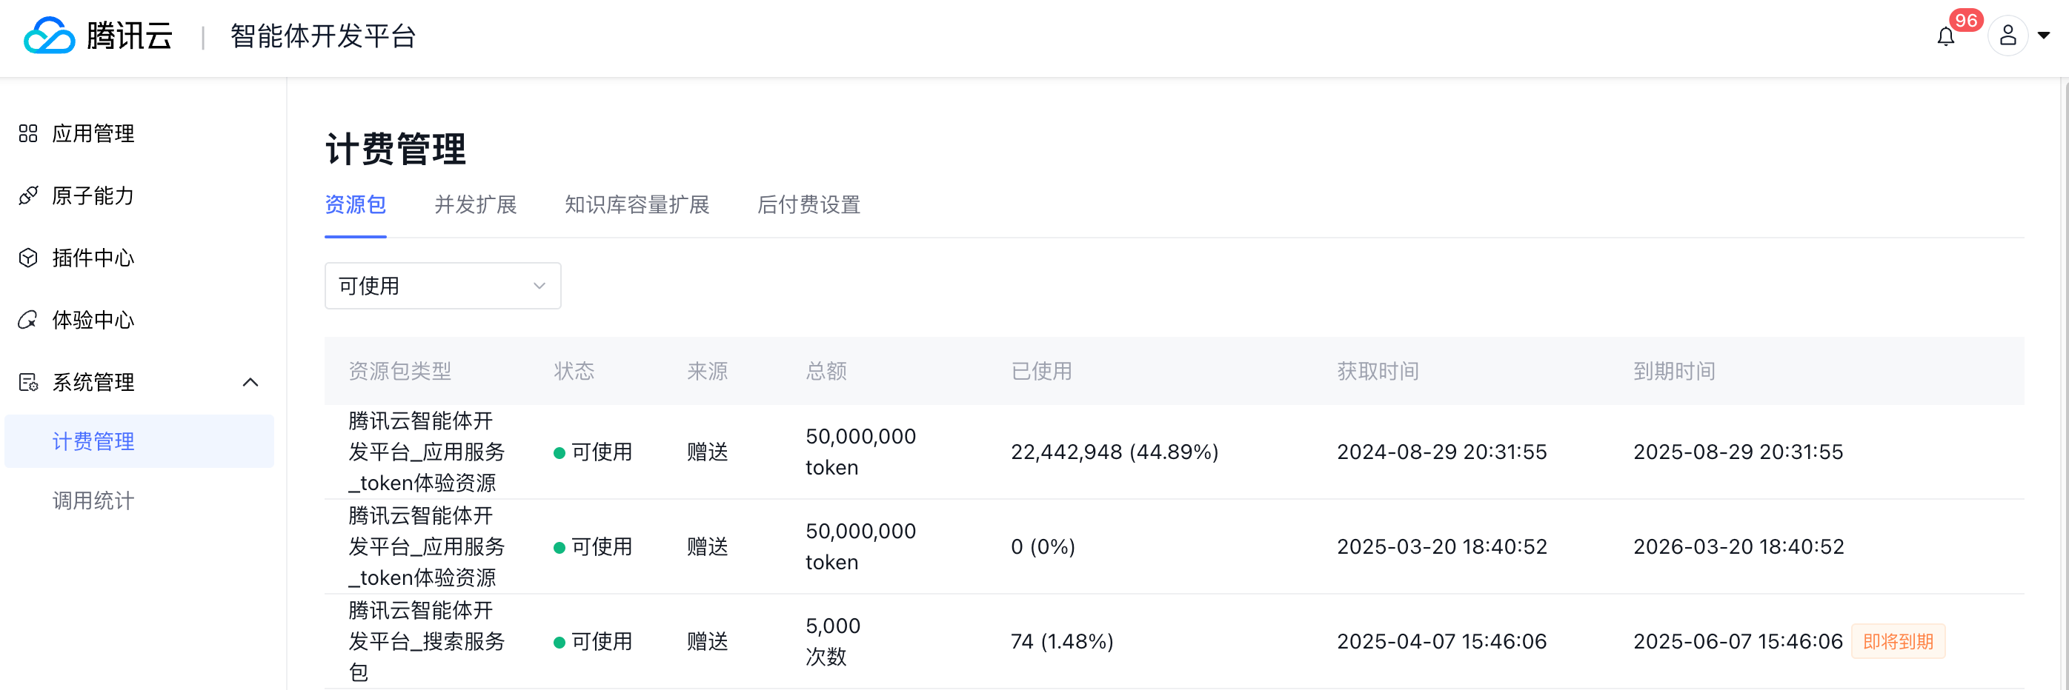Click the 腾讯云 brand text
Viewport: 2069px width, 690px height.
(129, 36)
